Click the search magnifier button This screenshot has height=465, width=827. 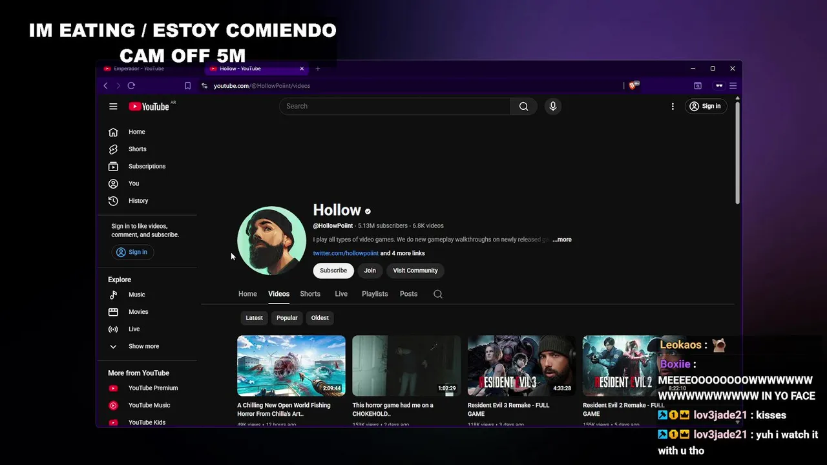[523, 106]
